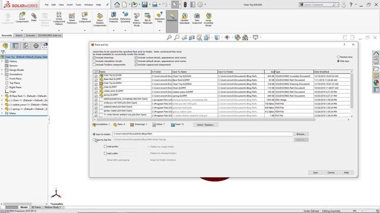380x213 pixels.
Task: Expand the Mates node
Action: [2, 113]
